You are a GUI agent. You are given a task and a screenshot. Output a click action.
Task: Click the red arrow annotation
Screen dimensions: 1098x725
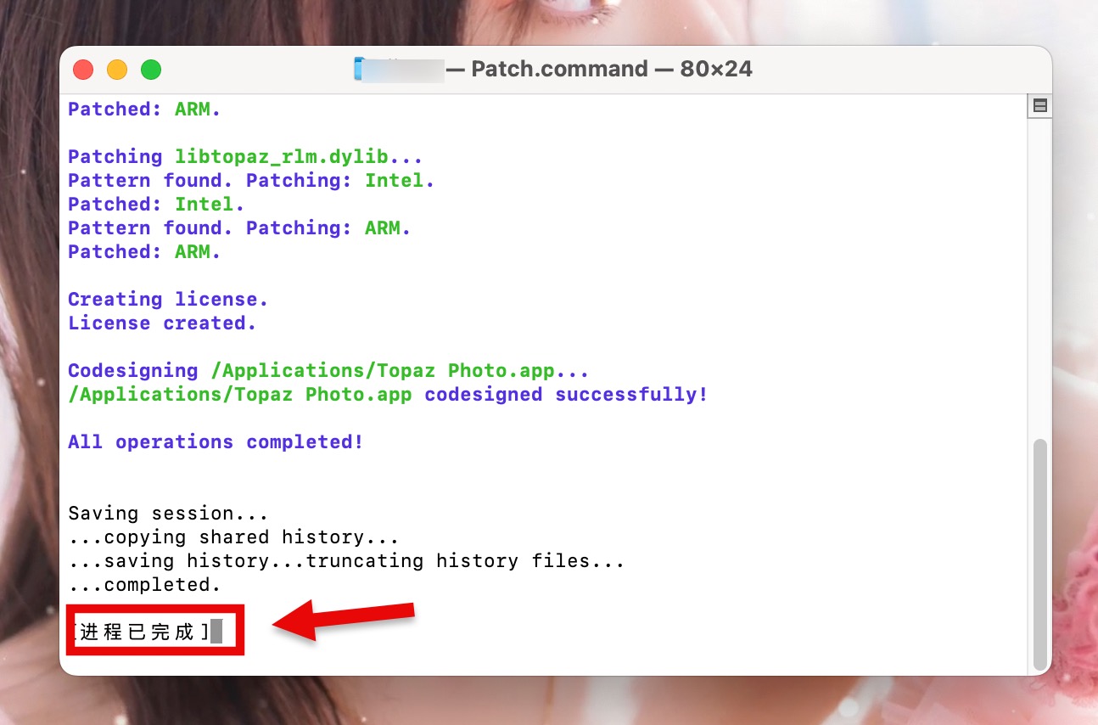pos(343,622)
